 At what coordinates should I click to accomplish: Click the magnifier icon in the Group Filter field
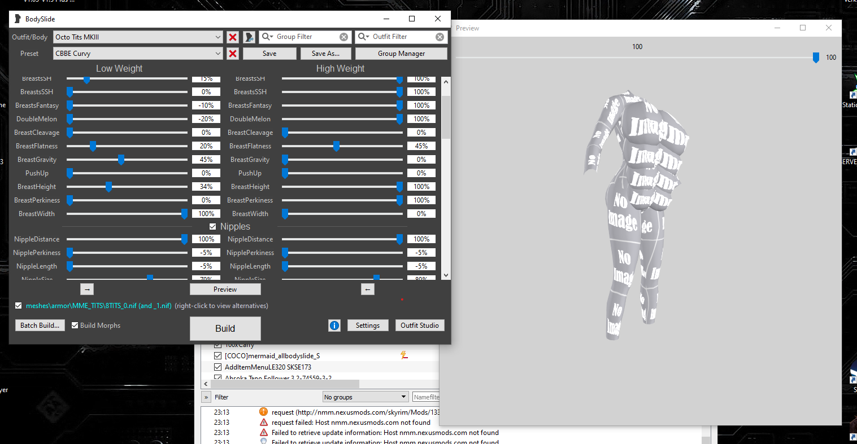point(266,37)
